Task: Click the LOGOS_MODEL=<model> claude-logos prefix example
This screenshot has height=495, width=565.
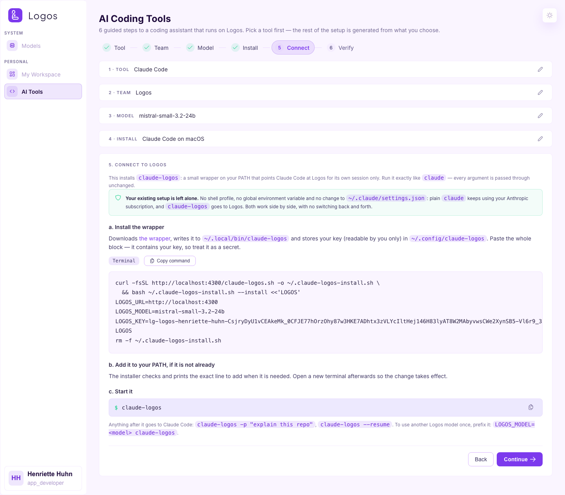Action: tap(322, 428)
